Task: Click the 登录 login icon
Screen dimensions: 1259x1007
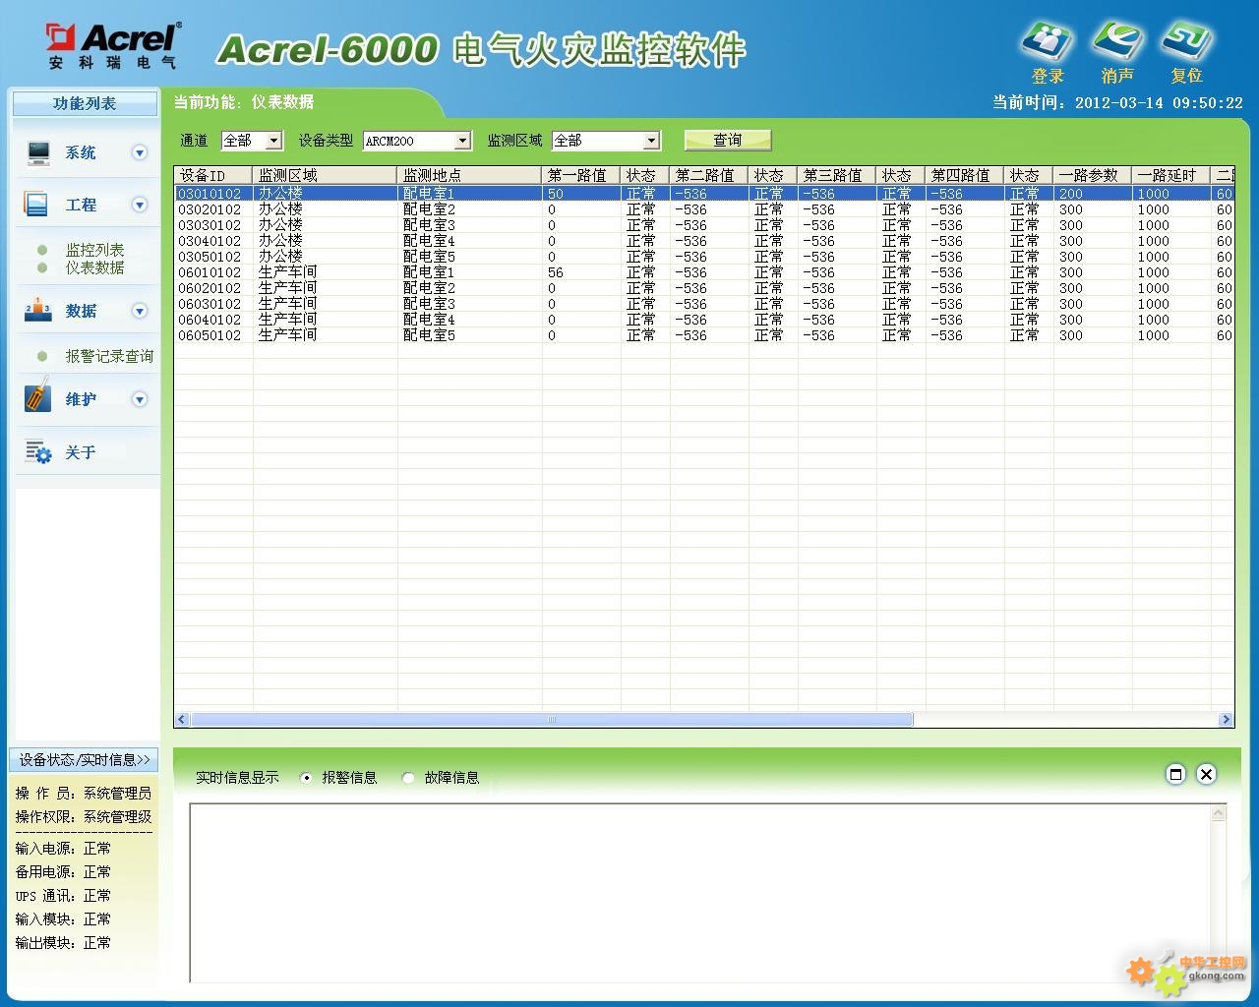Action: [x=1048, y=42]
